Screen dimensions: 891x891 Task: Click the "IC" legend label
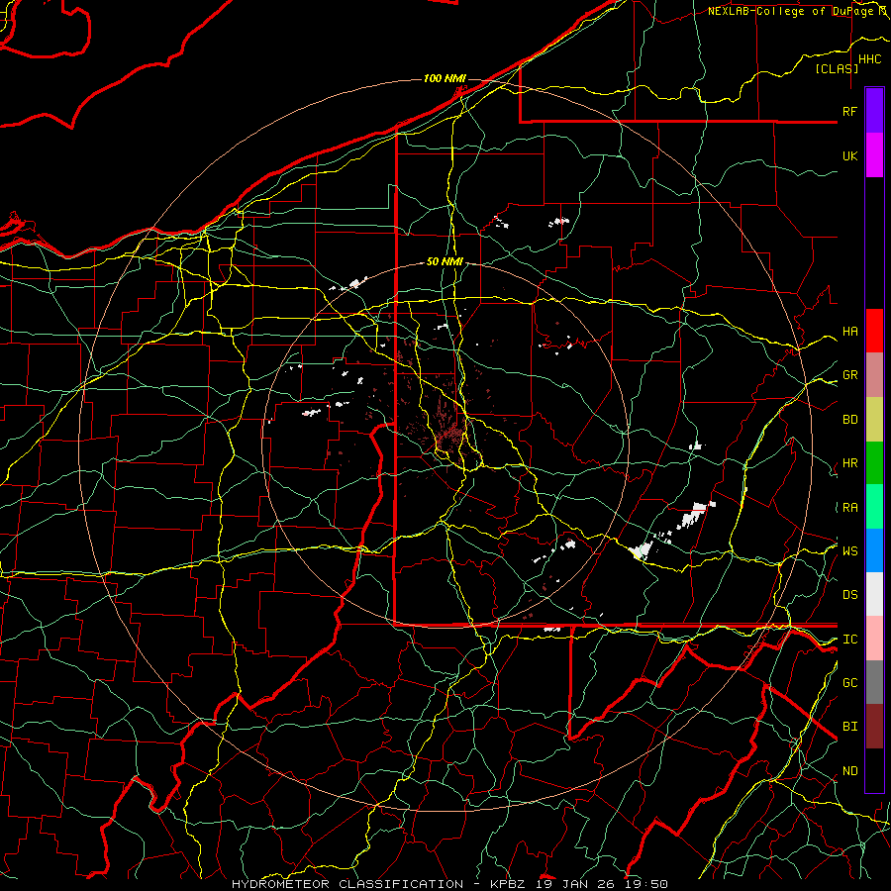point(849,639)
